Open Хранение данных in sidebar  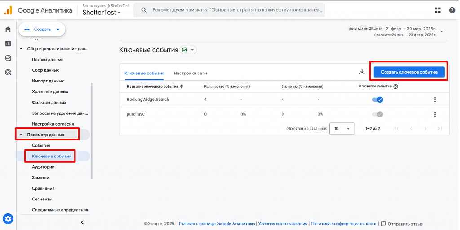50,92
